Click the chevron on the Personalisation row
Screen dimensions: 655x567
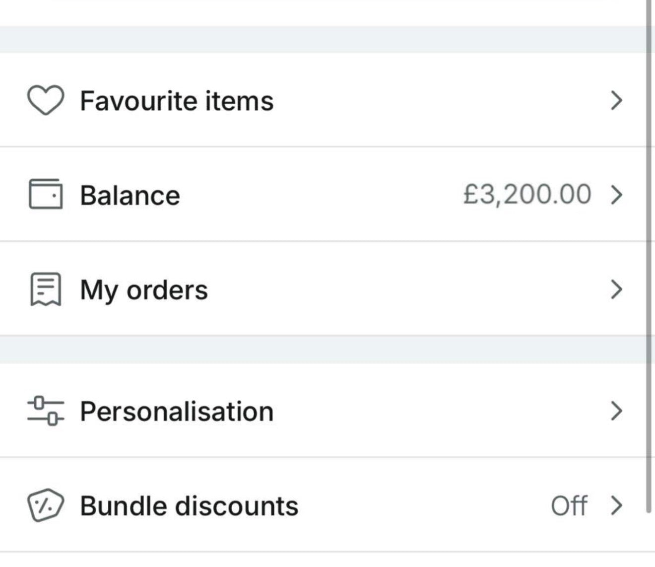616,411
